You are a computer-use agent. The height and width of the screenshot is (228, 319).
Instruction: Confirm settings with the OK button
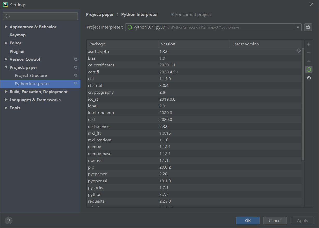(248, 220)
